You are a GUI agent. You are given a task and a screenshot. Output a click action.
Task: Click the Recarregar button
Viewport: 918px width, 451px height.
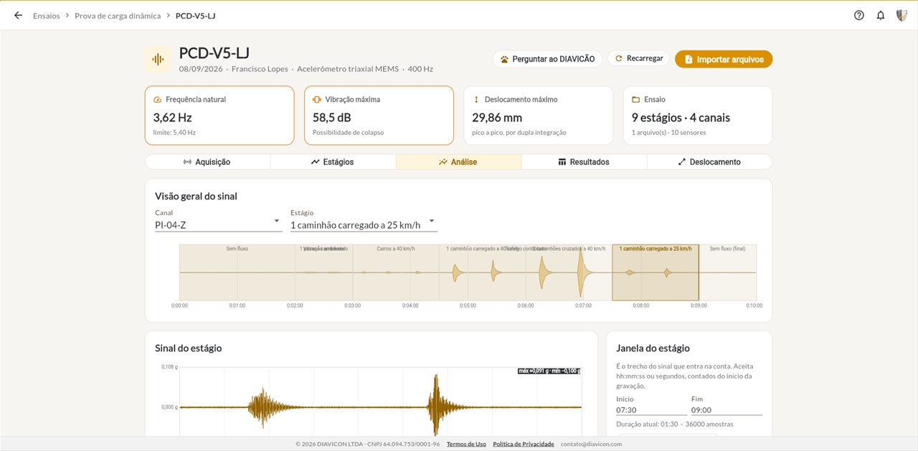tap(639, 58)
